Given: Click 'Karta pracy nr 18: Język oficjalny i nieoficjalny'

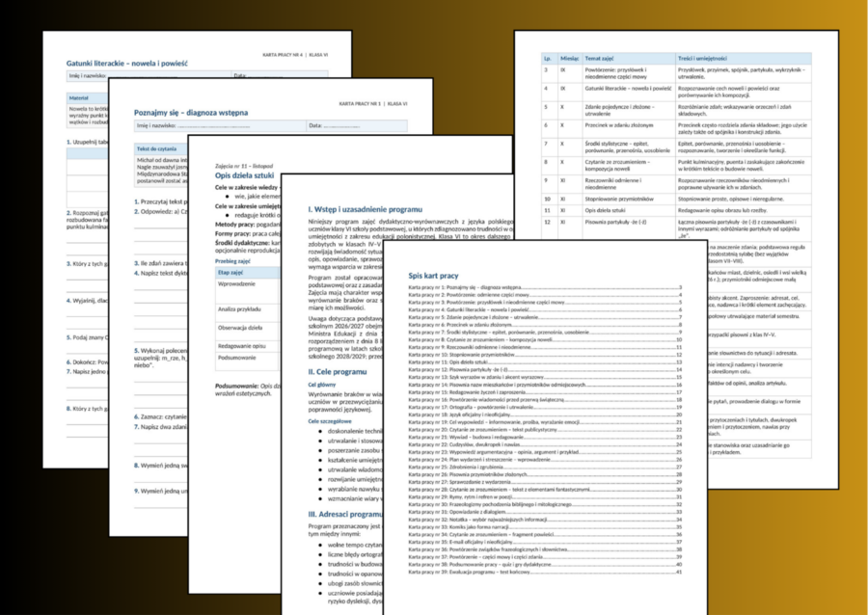Looking at the screenshot, I should (545, 414).
